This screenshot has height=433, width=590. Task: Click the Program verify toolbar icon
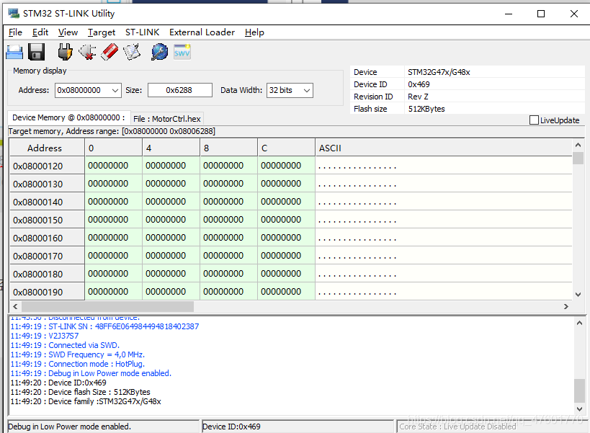coord(132,52)
